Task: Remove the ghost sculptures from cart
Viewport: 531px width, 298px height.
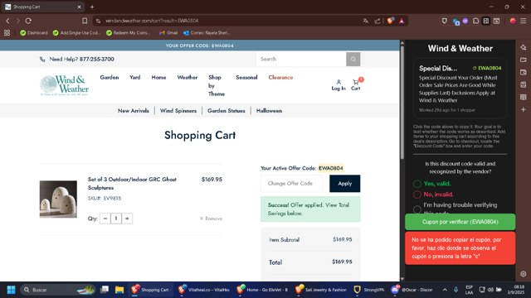Action: (211, 219)
